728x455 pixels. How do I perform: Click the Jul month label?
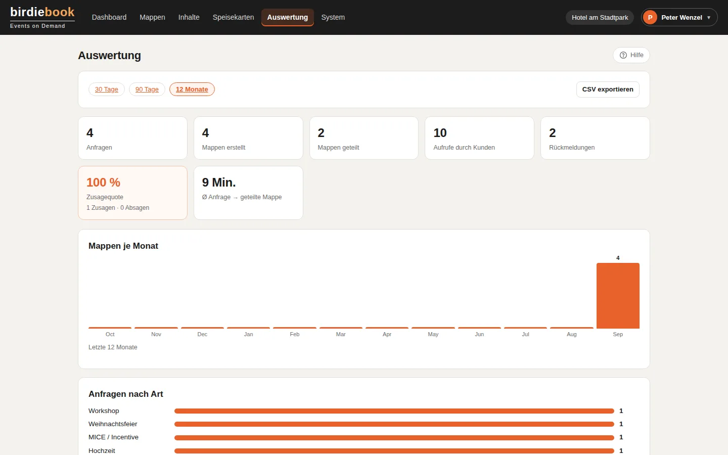click(526, 334)
